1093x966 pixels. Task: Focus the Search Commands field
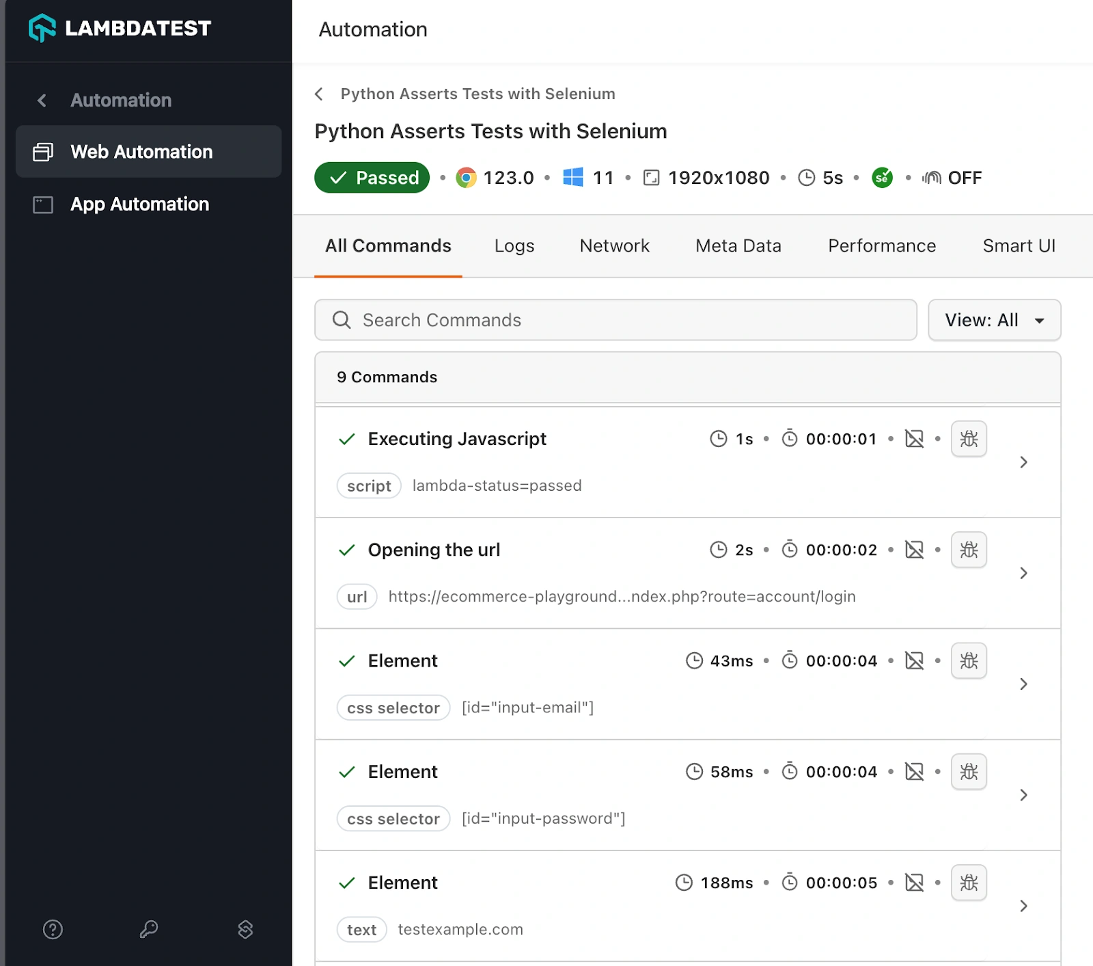click(x=615, y=320)
